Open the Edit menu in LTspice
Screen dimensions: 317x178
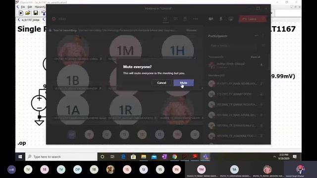30,7
